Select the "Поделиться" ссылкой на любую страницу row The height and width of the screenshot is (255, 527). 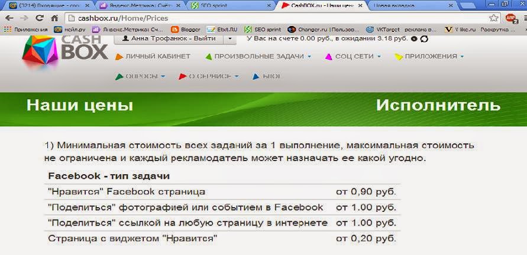tap(222, 223)
